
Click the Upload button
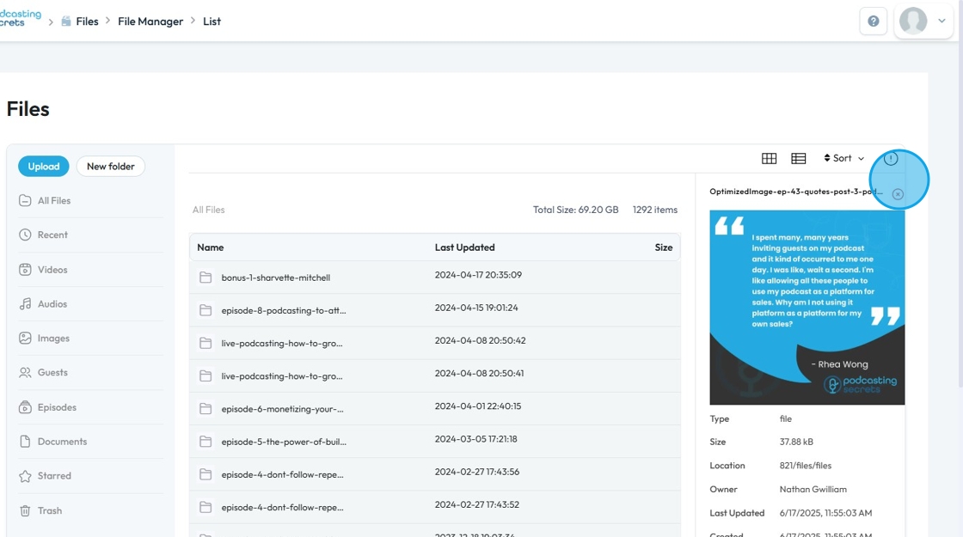click(44, 167)
